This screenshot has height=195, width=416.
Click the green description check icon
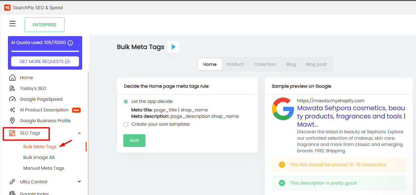pyautogui.click(x=282, y=183)
